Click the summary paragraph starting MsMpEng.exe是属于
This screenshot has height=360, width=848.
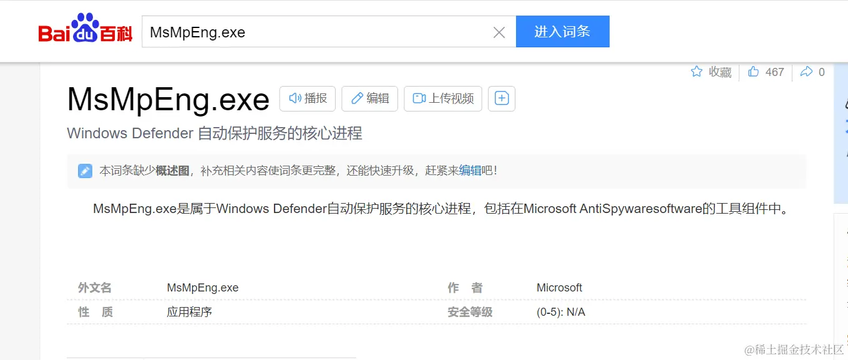tap(442, 209)
